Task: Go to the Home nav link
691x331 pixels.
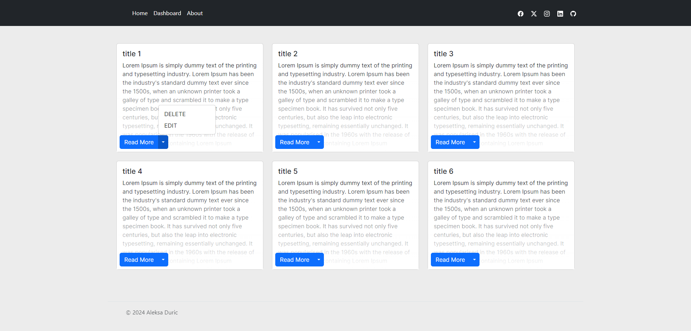Action: pyautogui.click(x=140, y=13)
